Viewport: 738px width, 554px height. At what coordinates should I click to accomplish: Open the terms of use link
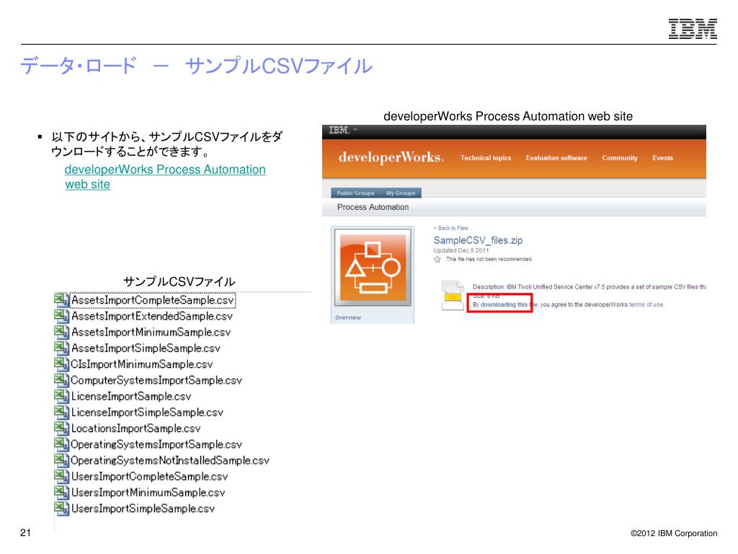click(646, 305)
